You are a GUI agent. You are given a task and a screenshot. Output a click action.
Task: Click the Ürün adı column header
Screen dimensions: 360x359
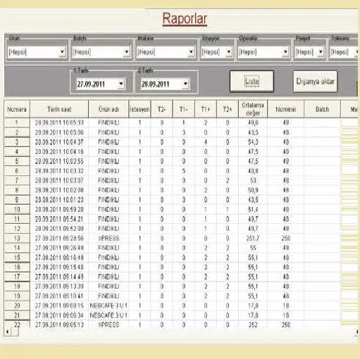point(108,109)
